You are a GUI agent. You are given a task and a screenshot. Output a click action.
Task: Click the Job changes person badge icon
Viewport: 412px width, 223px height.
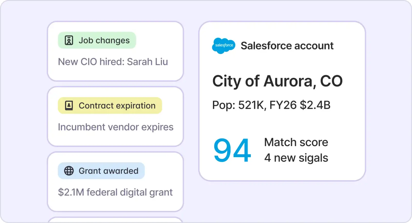click(69, 40)
